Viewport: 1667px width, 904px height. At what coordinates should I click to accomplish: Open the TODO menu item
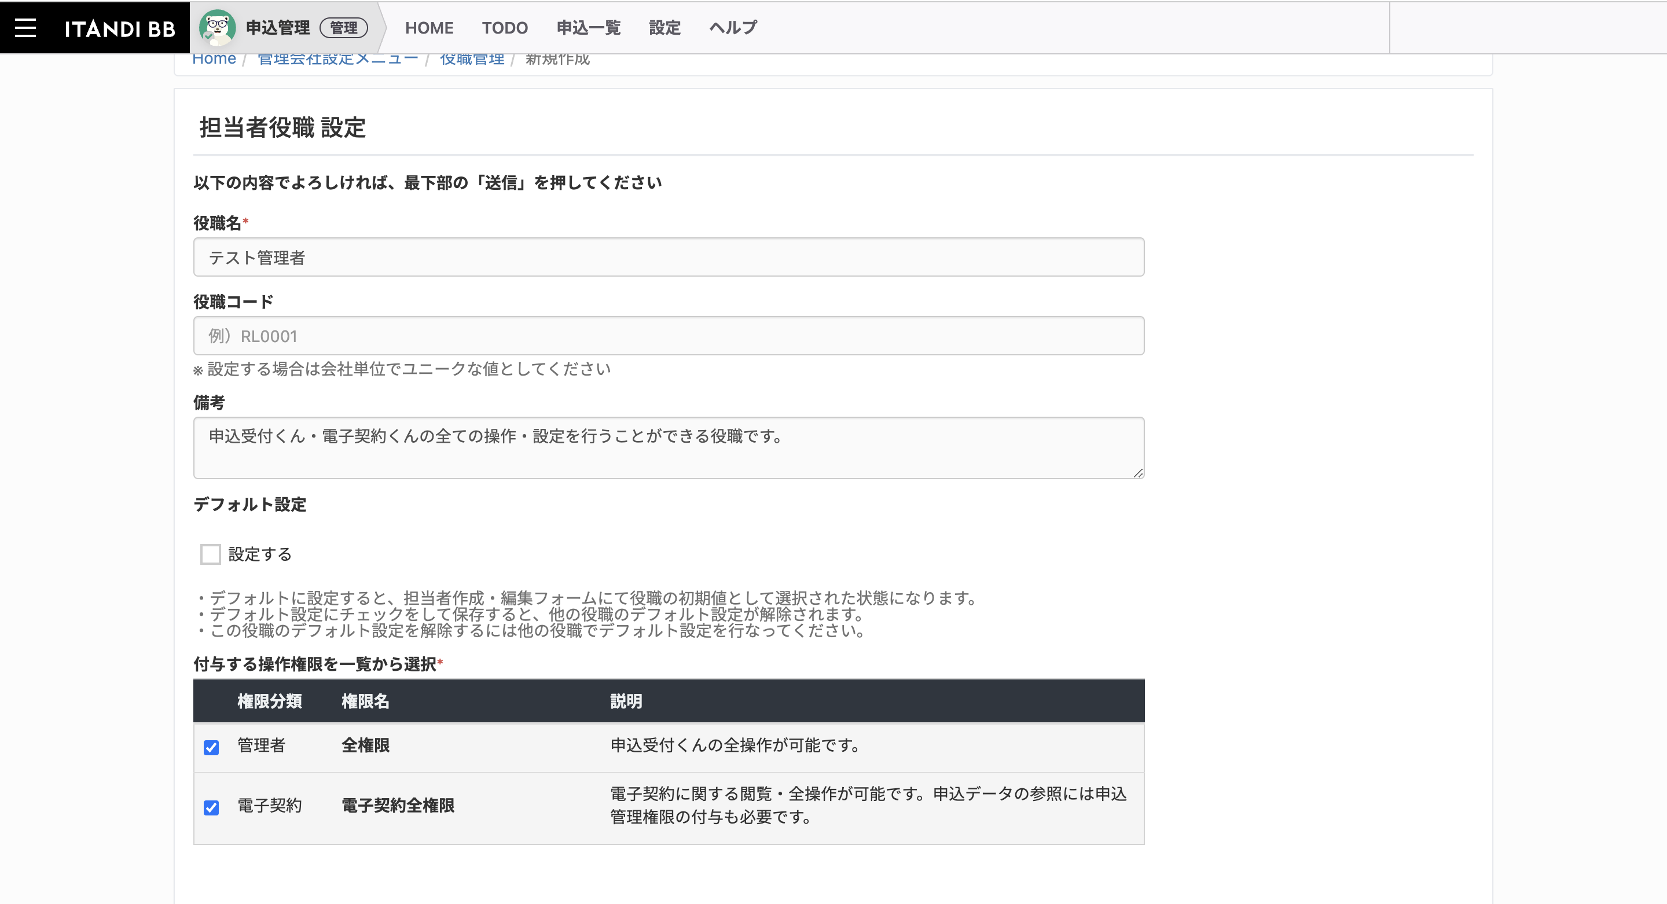(x=505, y=28)
